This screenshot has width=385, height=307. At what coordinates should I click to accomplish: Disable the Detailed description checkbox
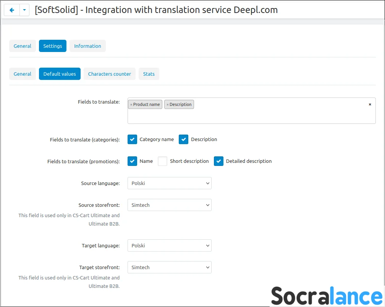(218, 161)
